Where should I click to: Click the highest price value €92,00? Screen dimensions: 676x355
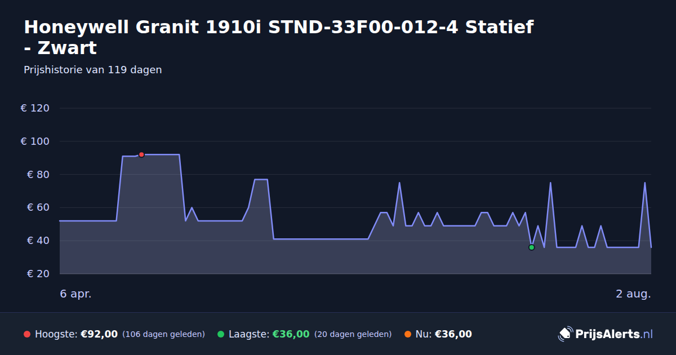tap(99, 334)
